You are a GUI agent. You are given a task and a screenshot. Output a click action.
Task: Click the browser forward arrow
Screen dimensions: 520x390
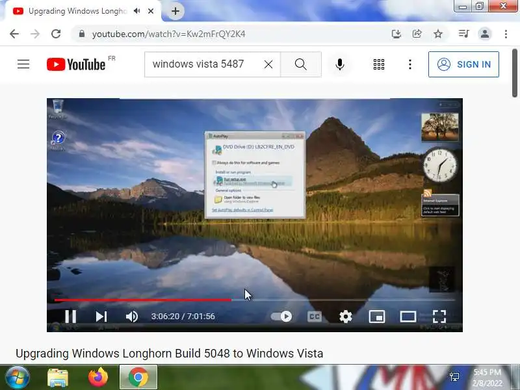(x=35, y=34)
